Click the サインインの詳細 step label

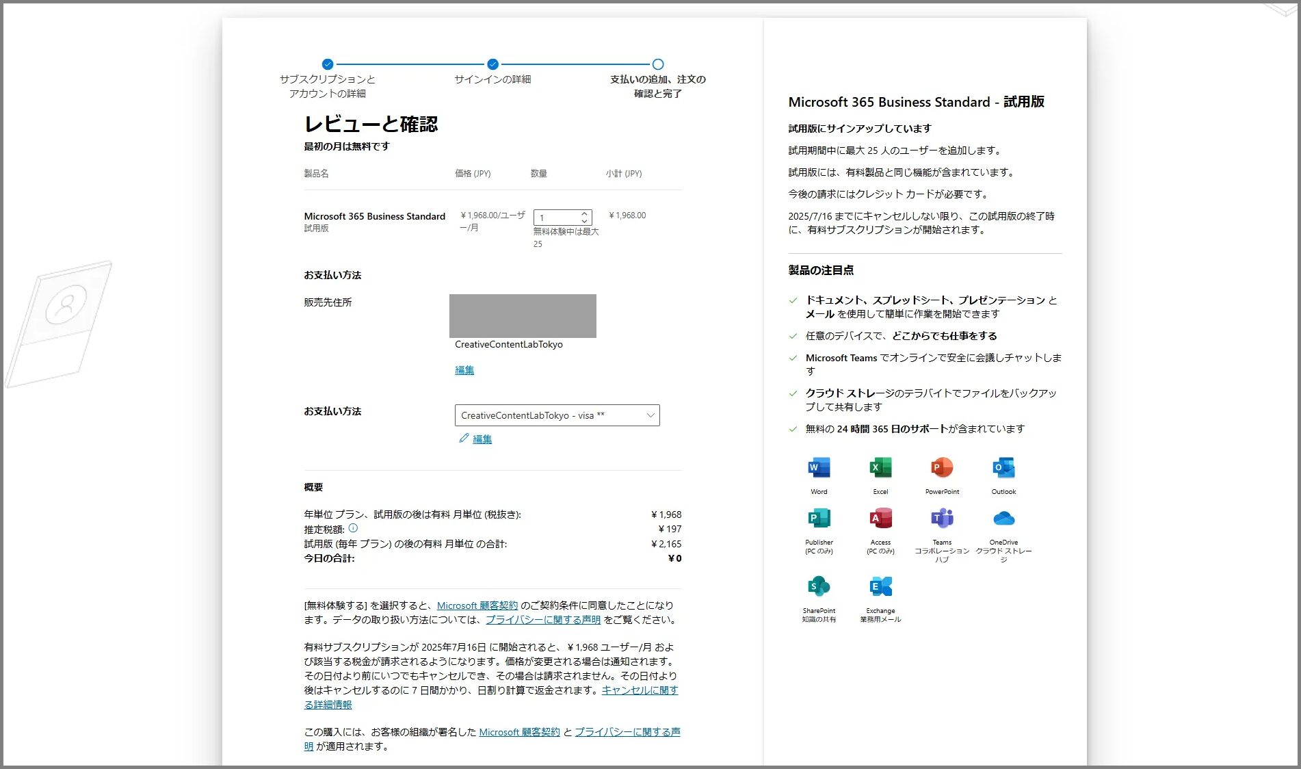(492, 79)
